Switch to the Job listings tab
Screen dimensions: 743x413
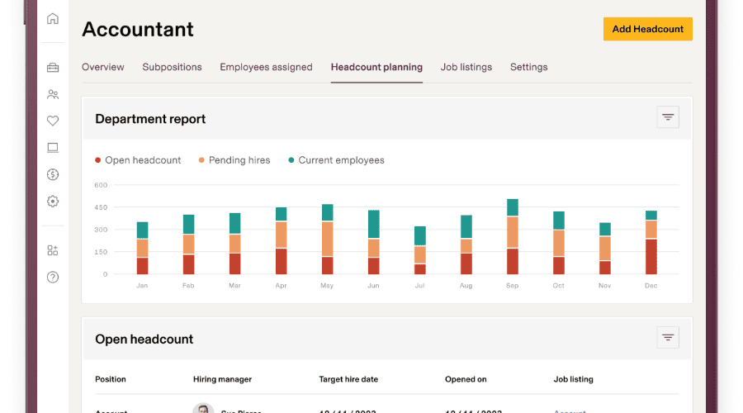466,67
